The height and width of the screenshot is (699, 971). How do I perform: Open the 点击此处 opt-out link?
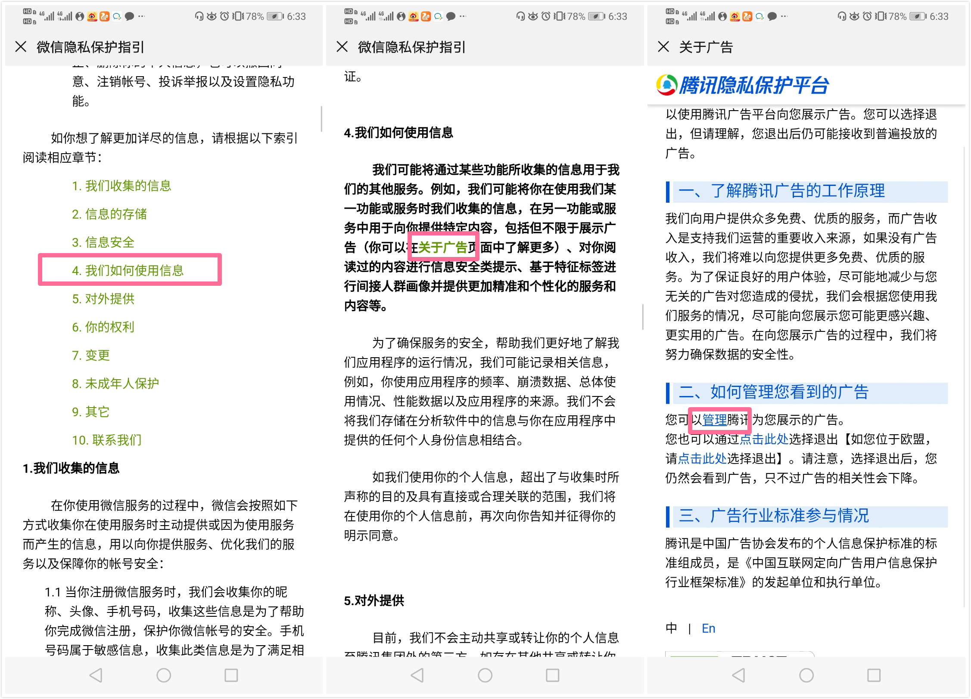pos(764,439)
